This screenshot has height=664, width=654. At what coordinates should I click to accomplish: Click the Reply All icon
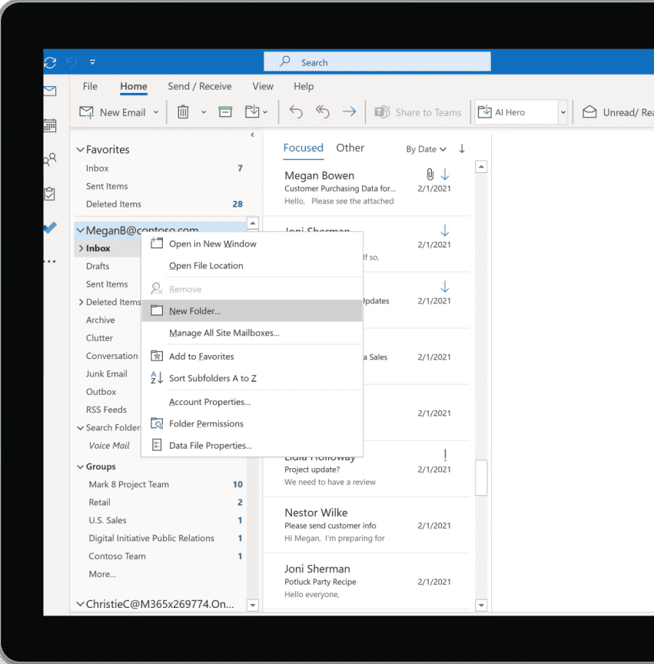coord(322,111)
